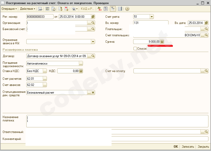The image size is (211, 151).
Task: Open the calendar picker for Вх. дата
Action: pos(206,23)
